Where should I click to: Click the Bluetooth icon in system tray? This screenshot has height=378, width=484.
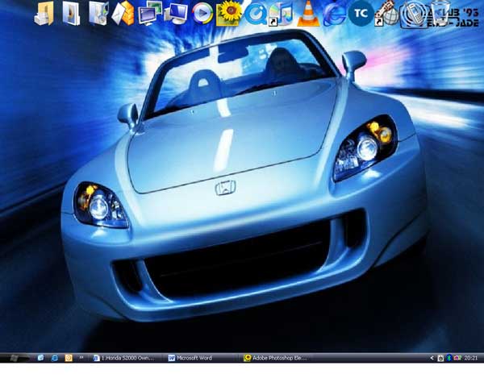[x=449, y=357]
